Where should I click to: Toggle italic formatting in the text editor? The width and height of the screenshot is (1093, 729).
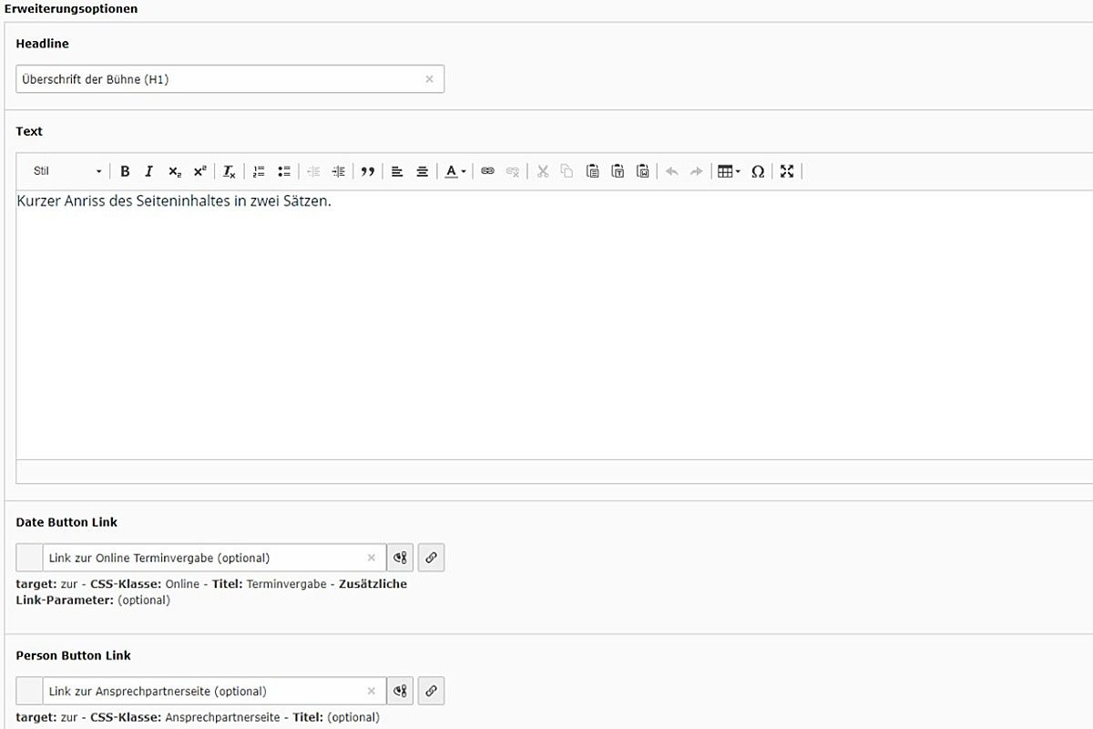149,171
